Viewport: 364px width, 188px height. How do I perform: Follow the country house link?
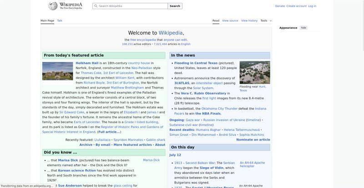(x=139, y=63)
